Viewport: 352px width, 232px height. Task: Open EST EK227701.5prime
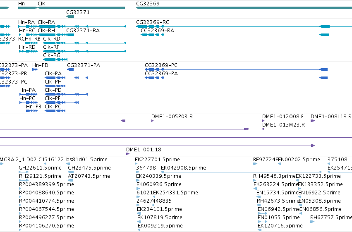coord(157,160)
